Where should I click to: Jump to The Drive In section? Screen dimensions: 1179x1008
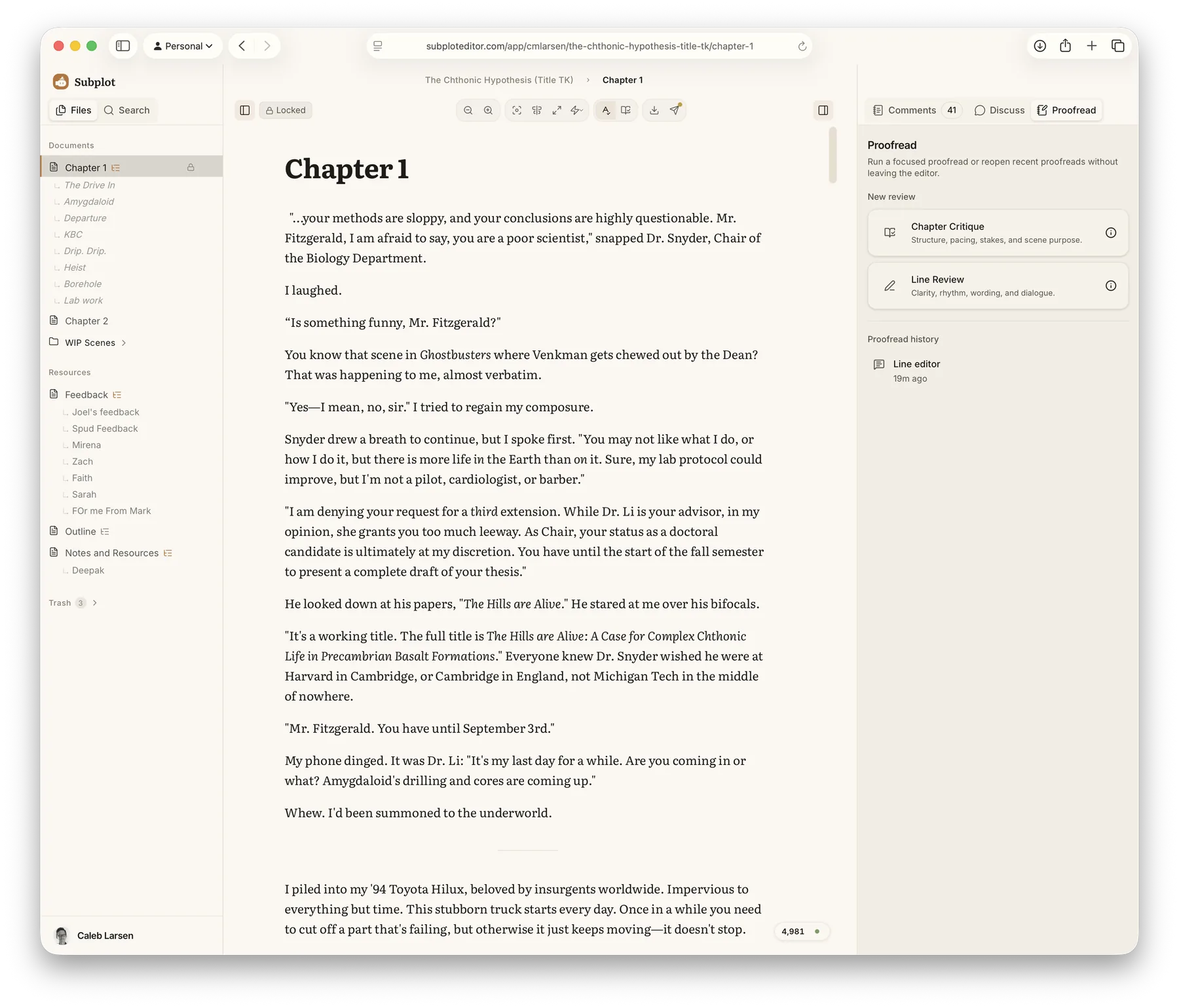89,185
